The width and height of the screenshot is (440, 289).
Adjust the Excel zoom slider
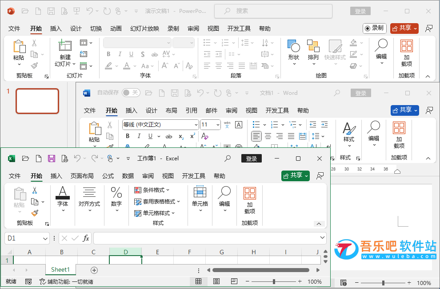tap(274, 281)
